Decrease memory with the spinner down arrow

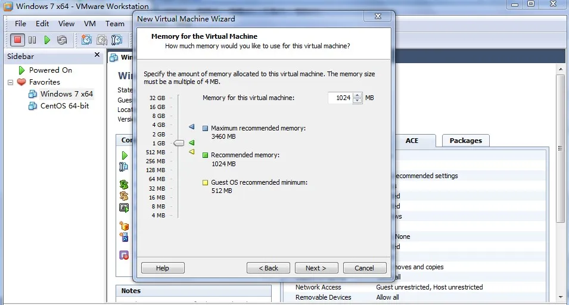(x=357, y=101)
